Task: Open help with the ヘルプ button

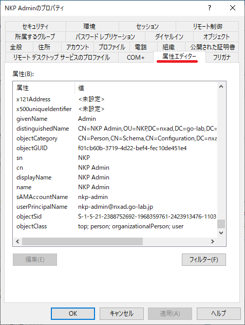Action: 218,313
